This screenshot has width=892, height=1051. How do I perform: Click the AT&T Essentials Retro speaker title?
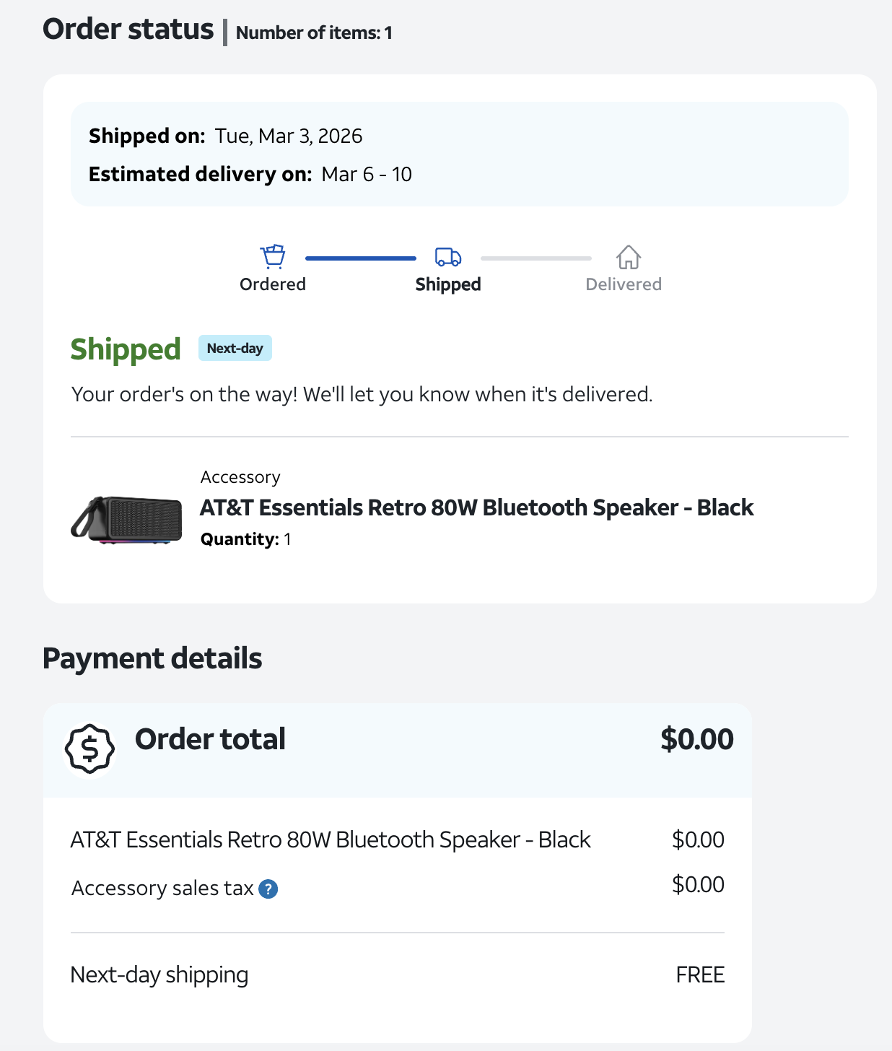click(x=476, y=507)
